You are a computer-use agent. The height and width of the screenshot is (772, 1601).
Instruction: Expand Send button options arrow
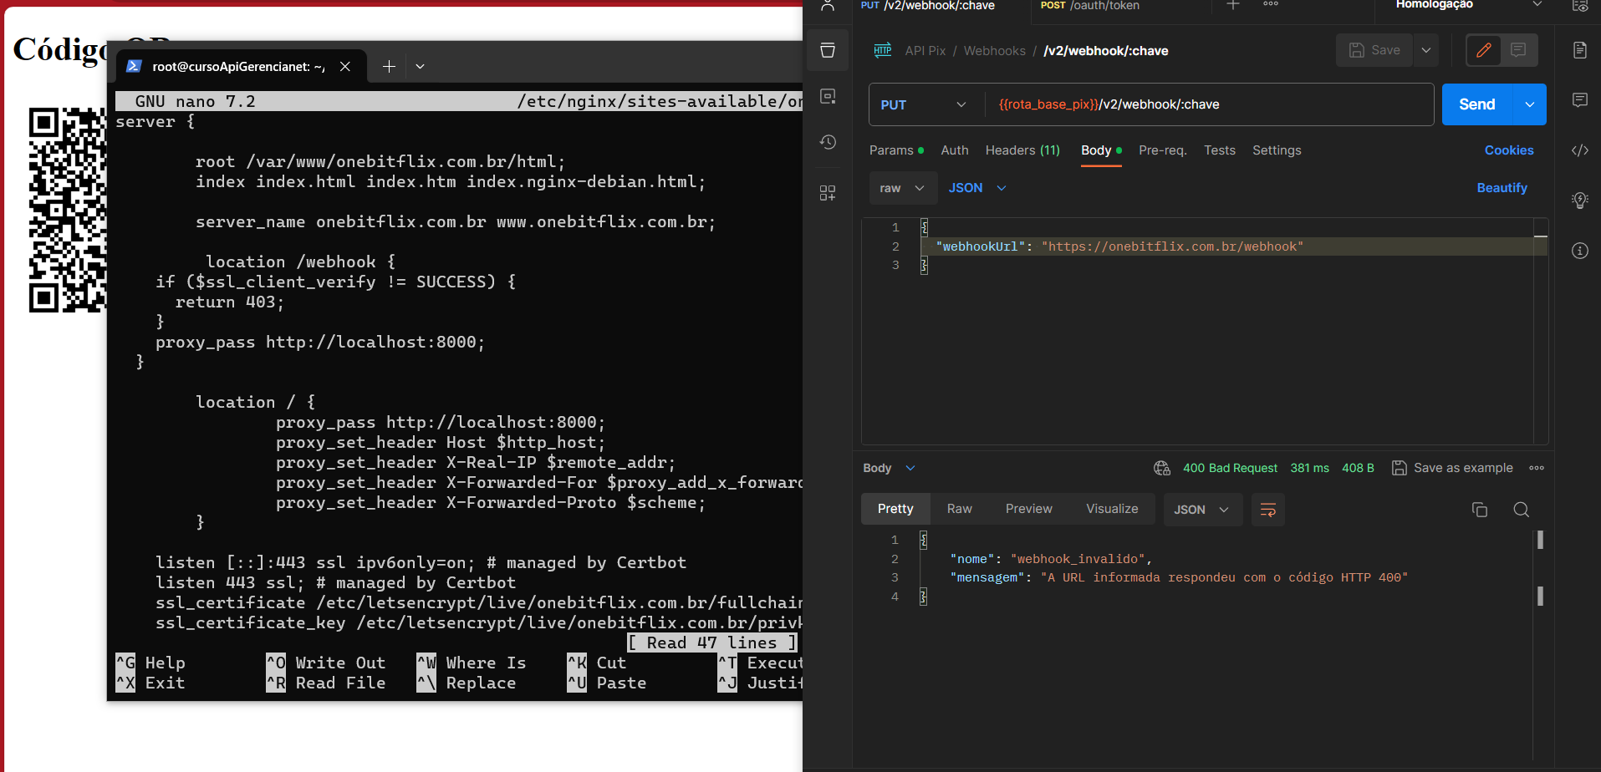point(1530,104)
